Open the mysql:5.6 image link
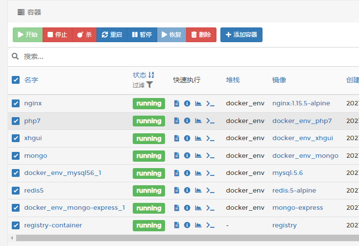 (287, 173)
